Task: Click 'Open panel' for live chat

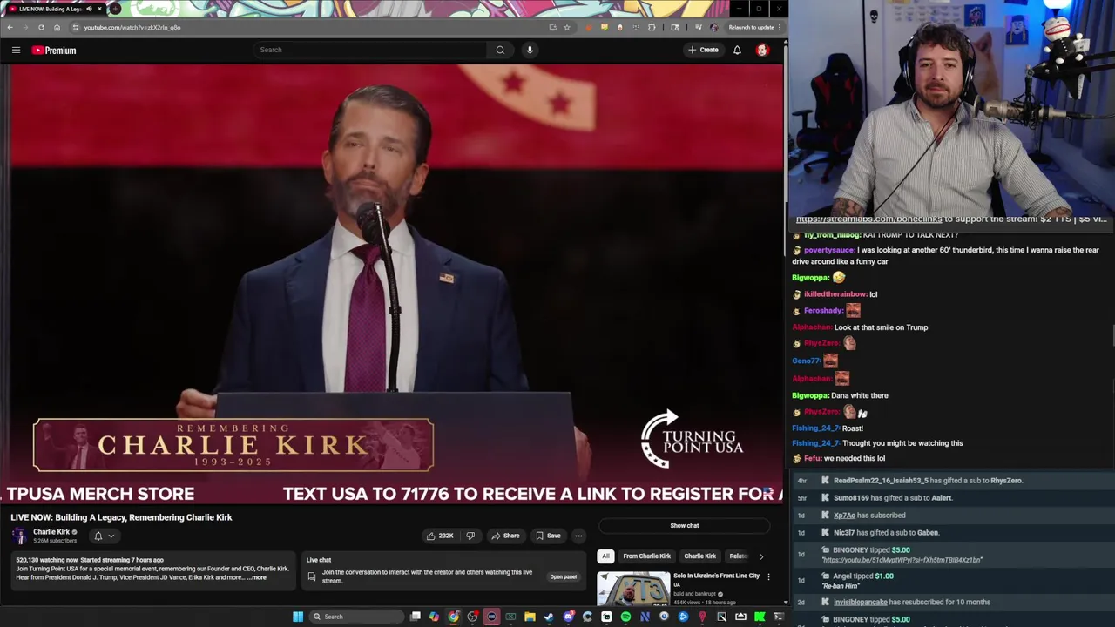Action: click(563, 576)
